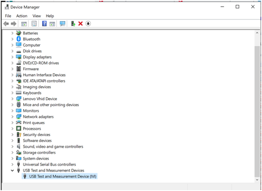Expand the Computer node chevron
Screen dimensions: 262x191
click(12, 45)
